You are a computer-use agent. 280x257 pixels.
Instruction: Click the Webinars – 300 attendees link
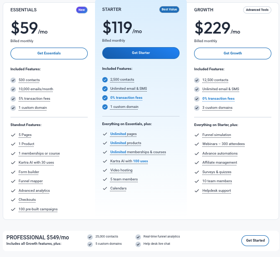[223, 144]
